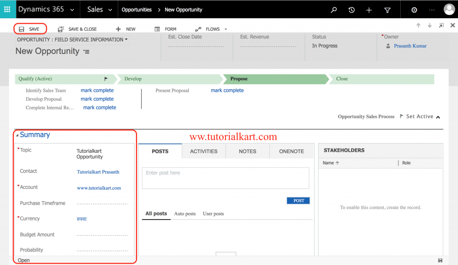Expand the Dynamics 365 dropdown
The image size is (458, 265).
72,10
